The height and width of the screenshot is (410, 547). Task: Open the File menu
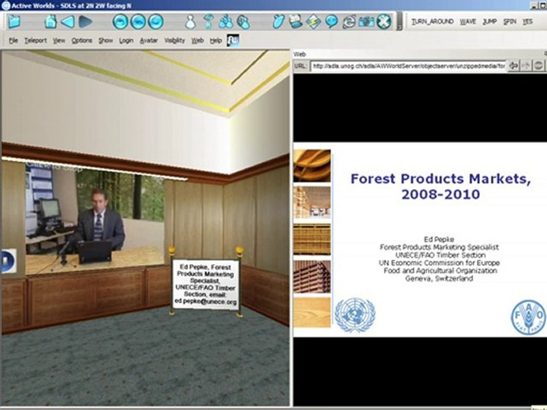click(x=13, y=41)
